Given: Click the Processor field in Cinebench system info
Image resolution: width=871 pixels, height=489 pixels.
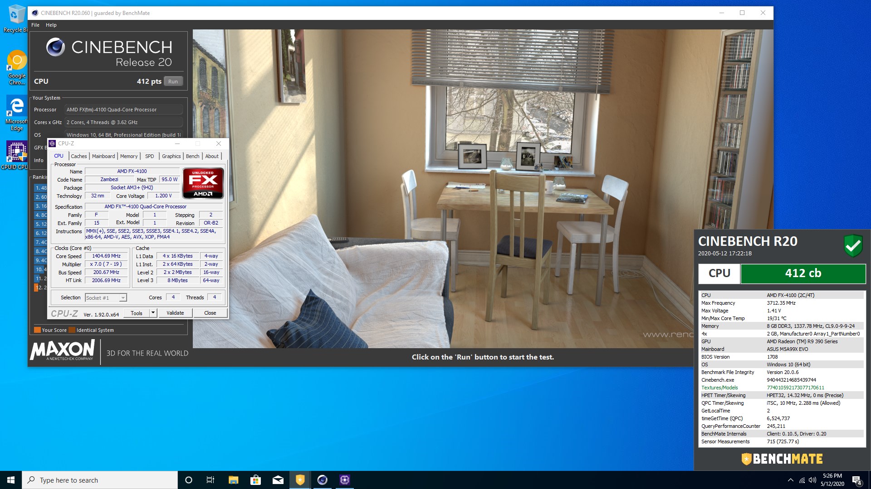Looking at the screenshot, I should coord(124,110).
